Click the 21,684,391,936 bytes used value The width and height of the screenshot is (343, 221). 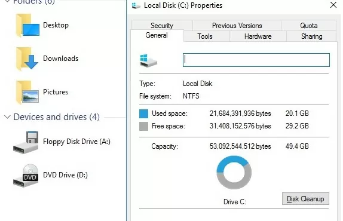240,113
